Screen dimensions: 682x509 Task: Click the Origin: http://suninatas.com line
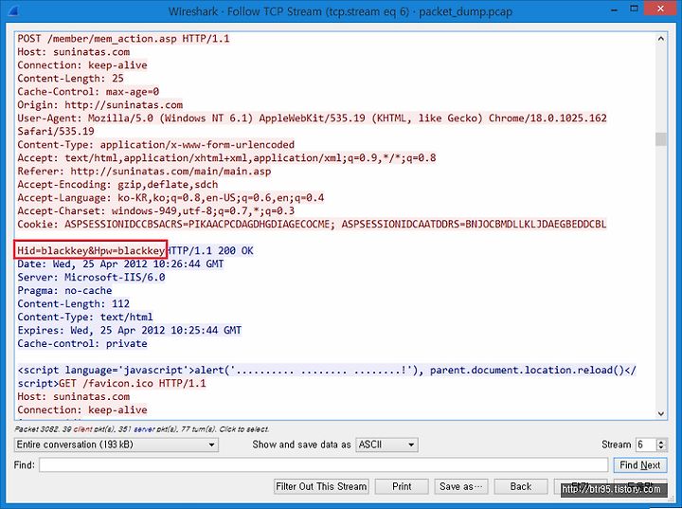click(x=100, y=105)
